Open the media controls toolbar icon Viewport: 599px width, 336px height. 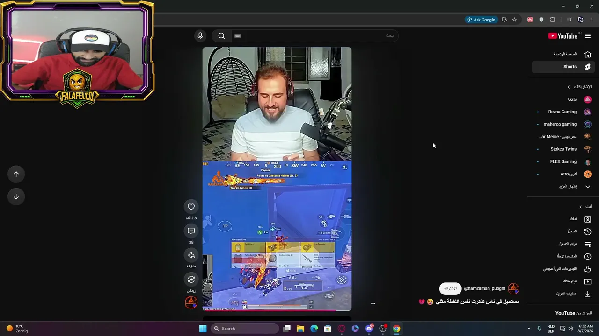coord(569,20)
